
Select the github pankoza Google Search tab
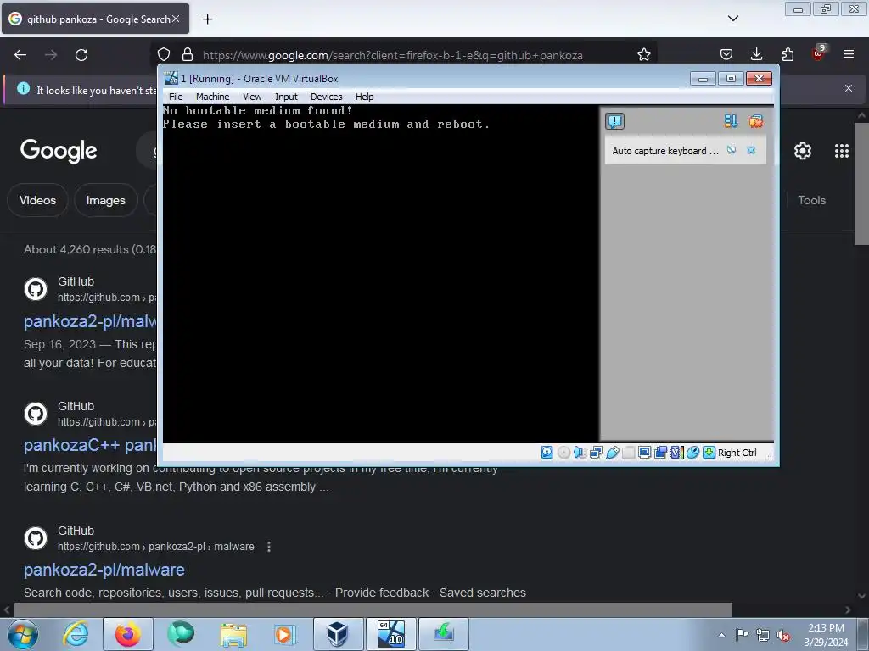coord(95,19)
